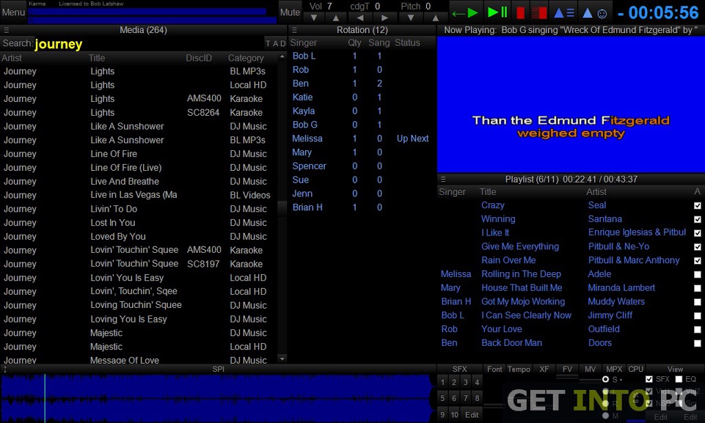Click the green playhead marker on waveform
Viewport: 705px width, 423px height.
click(45, 398)
